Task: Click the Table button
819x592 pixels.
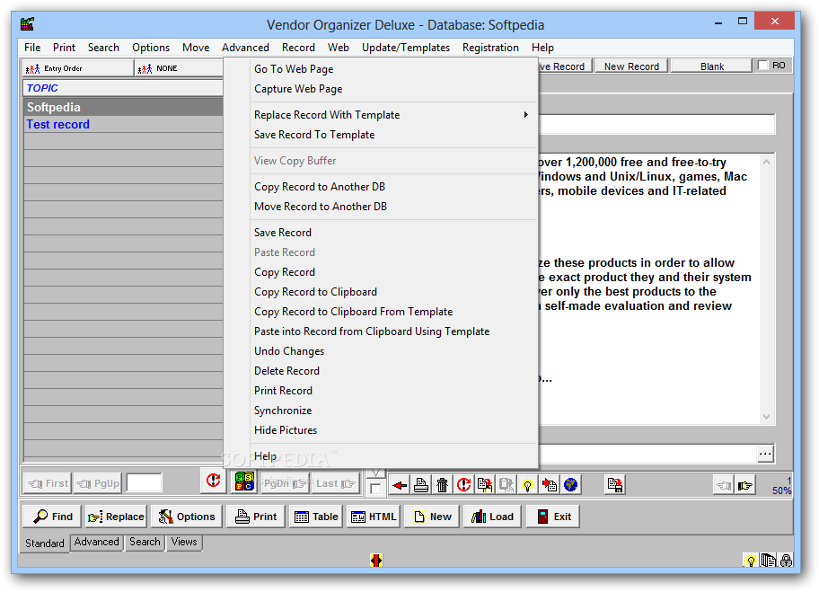Action: coord(316,517)
